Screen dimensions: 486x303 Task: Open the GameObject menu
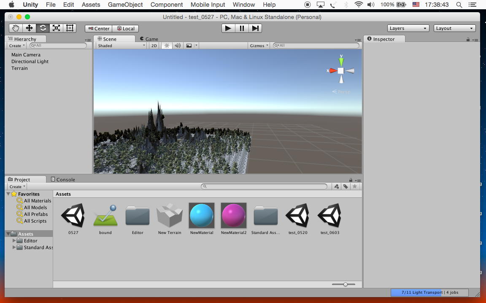[x=125, y=5]
